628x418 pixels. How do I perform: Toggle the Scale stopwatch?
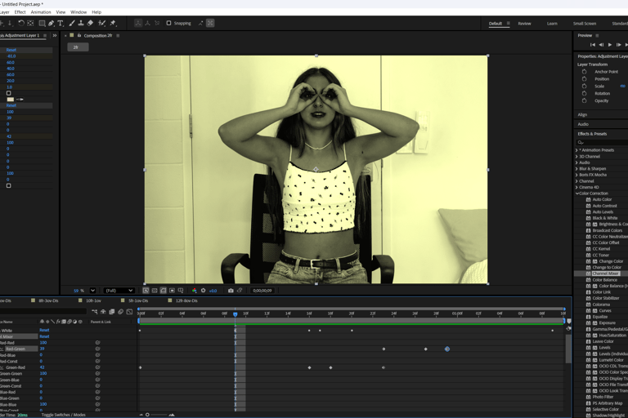[x=584, y=86]
